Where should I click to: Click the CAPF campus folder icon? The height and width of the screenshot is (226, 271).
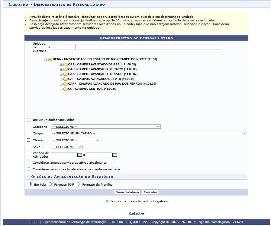(x=65, y=84)
